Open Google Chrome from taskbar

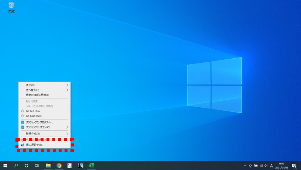59,166
